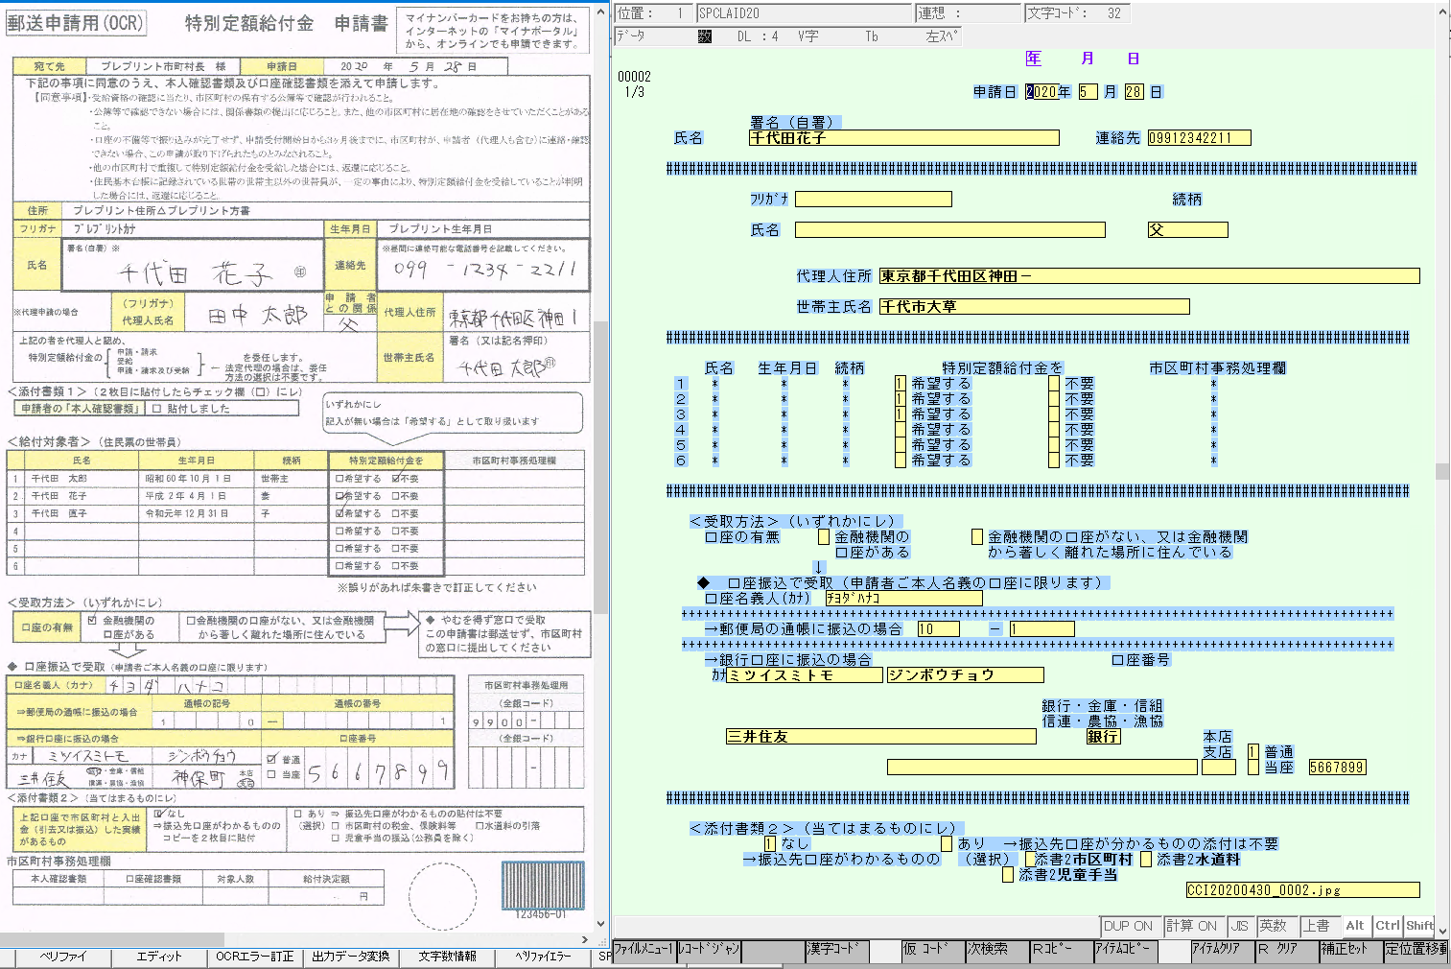
Task: Click the scanned form's down scroll arrow
Action: (x=601, y=924)
